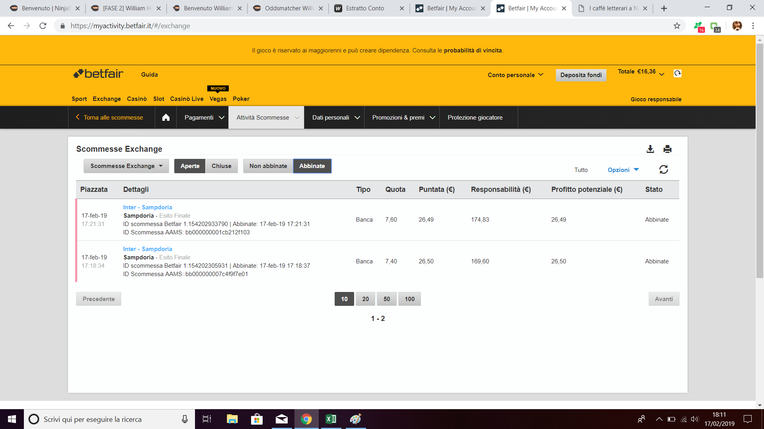
Task: Open a new browser tab
Action: click(x=664, y=8)
